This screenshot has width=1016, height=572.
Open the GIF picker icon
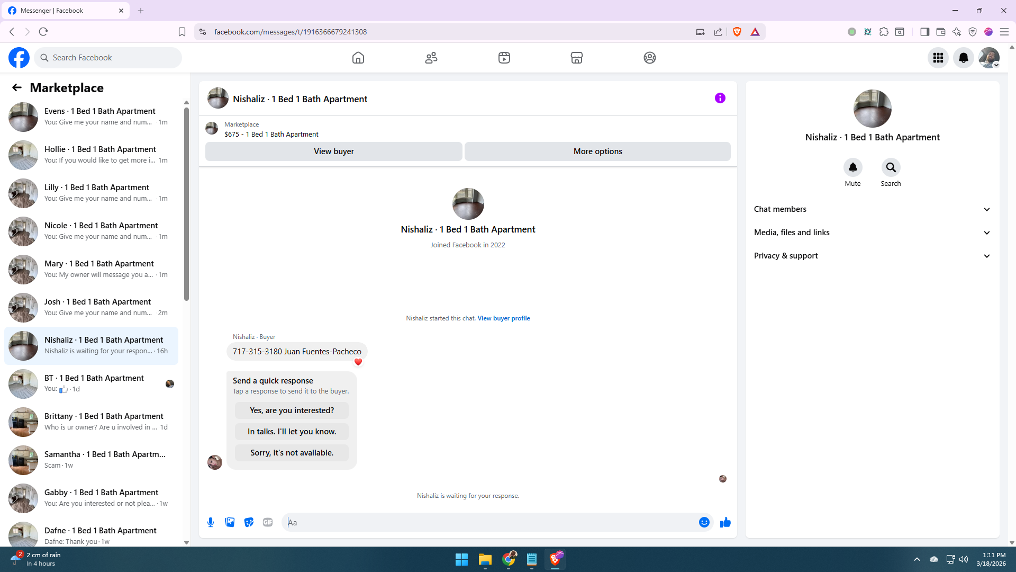[x=268, y=522]
